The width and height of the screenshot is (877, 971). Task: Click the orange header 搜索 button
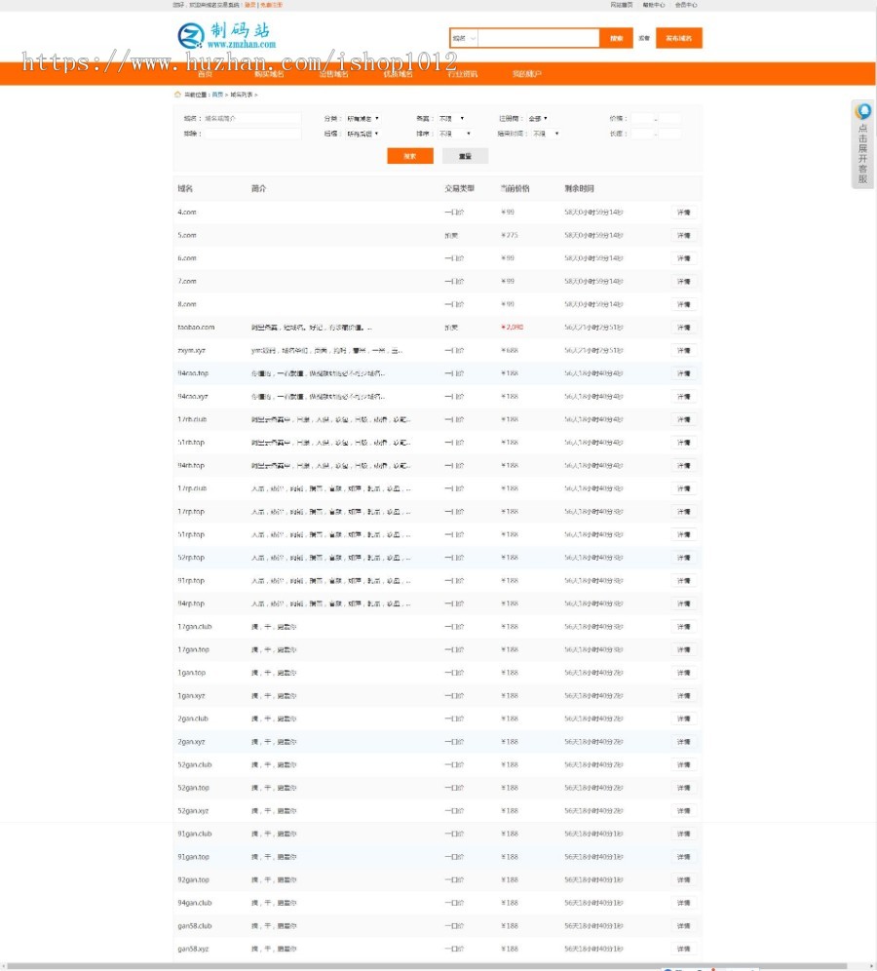coord(617,38)
